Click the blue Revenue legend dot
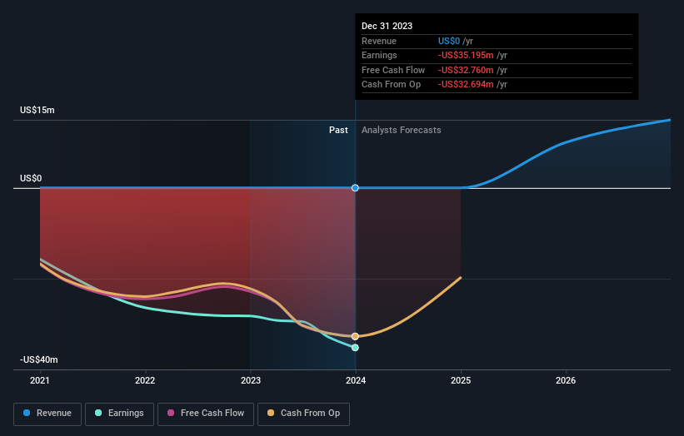This screenshot has width=684, height=436. [27, 413]
